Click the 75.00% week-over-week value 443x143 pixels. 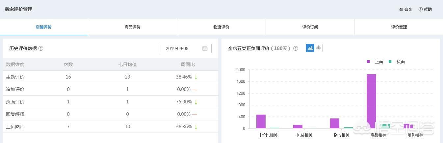click(x=184, y=102)
